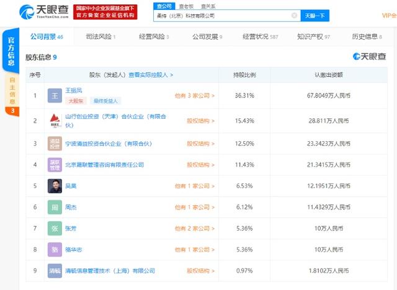Viewport: 397px width, 290px height.
Task: Select the 查老板 search tab
Action: pyautogui.click(x=186, y=6)
